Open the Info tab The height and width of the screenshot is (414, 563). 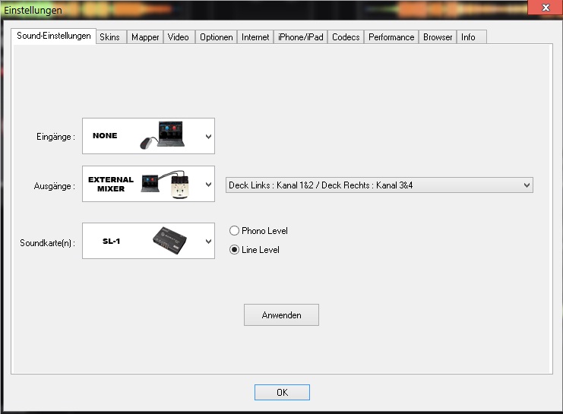[471, 37]
